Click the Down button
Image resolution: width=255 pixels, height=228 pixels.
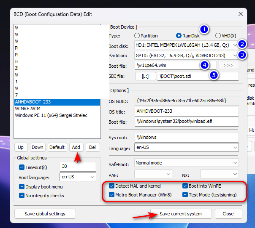(x=38, y=147)
